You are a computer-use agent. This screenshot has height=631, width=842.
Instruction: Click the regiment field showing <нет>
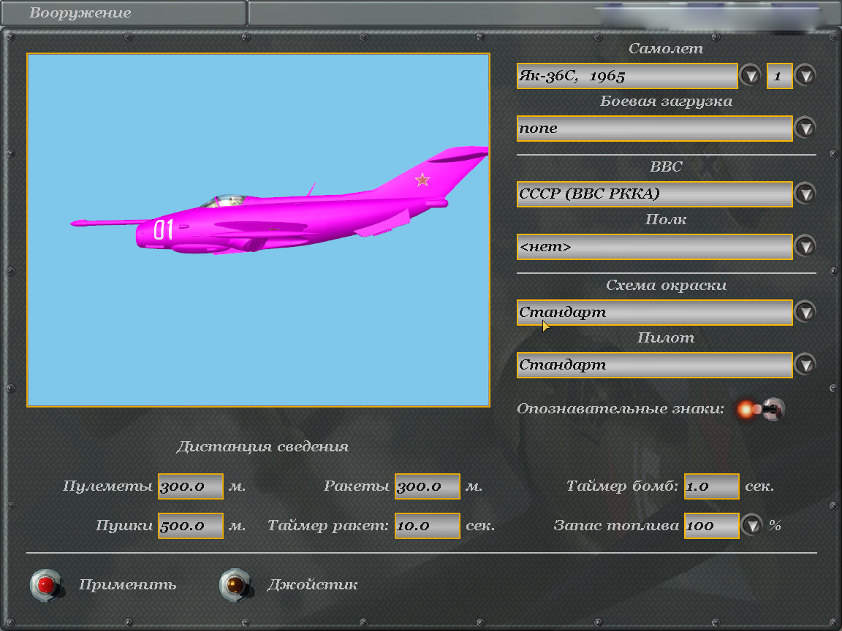pos(655,246)
